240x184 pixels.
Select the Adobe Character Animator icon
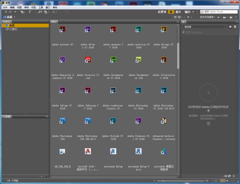pos(62,60)
